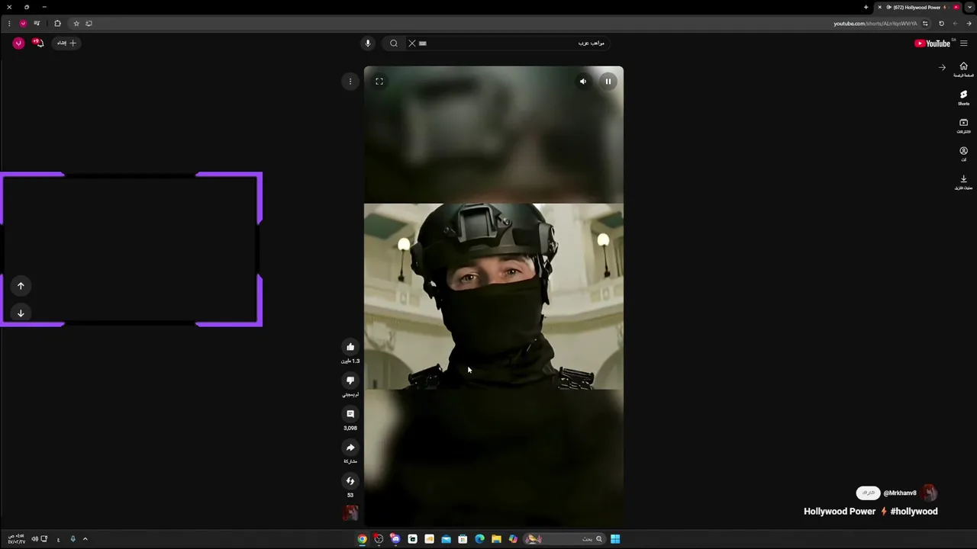
Task: Open the YouTube account avatar menu
Action: point(18,43)
